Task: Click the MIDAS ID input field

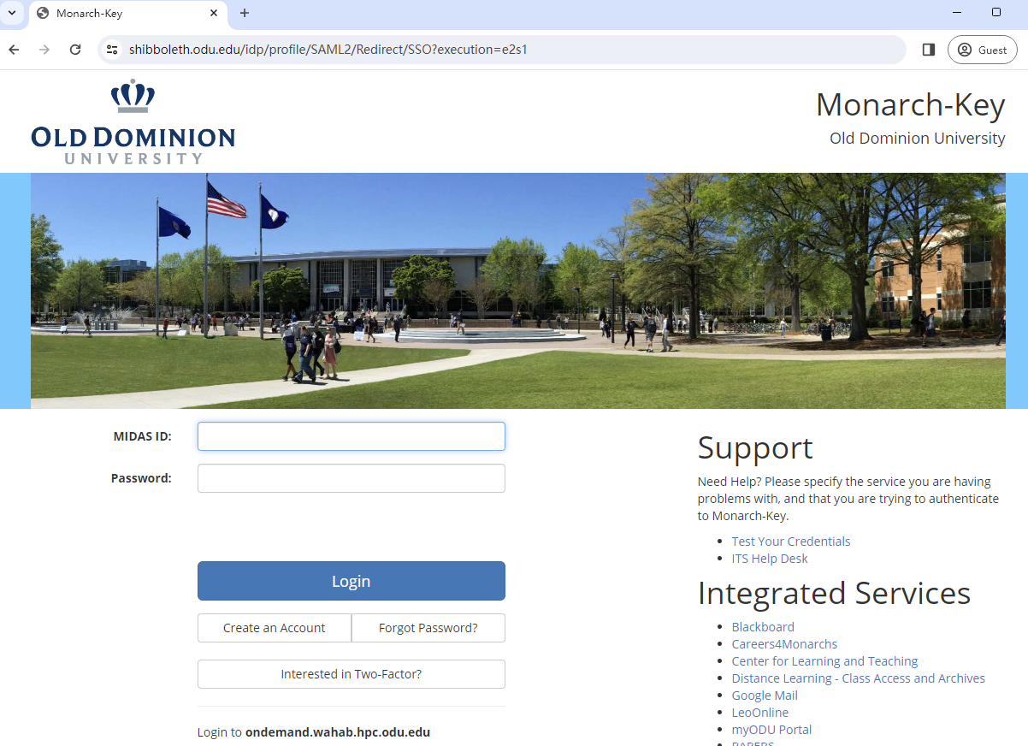Action: [x=351, y=436]
